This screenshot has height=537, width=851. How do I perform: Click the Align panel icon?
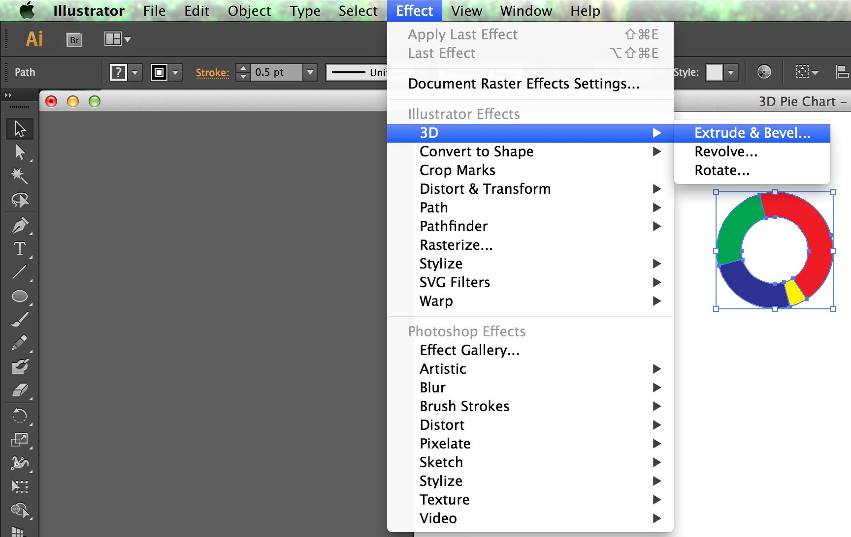(x=842, y=72)
